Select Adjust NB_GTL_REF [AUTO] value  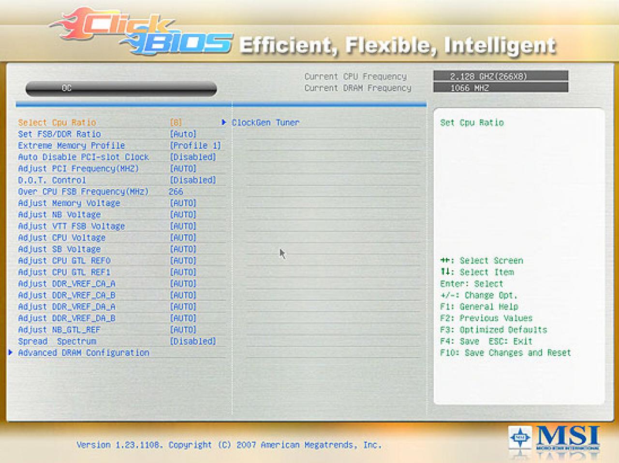pos(183,330)
